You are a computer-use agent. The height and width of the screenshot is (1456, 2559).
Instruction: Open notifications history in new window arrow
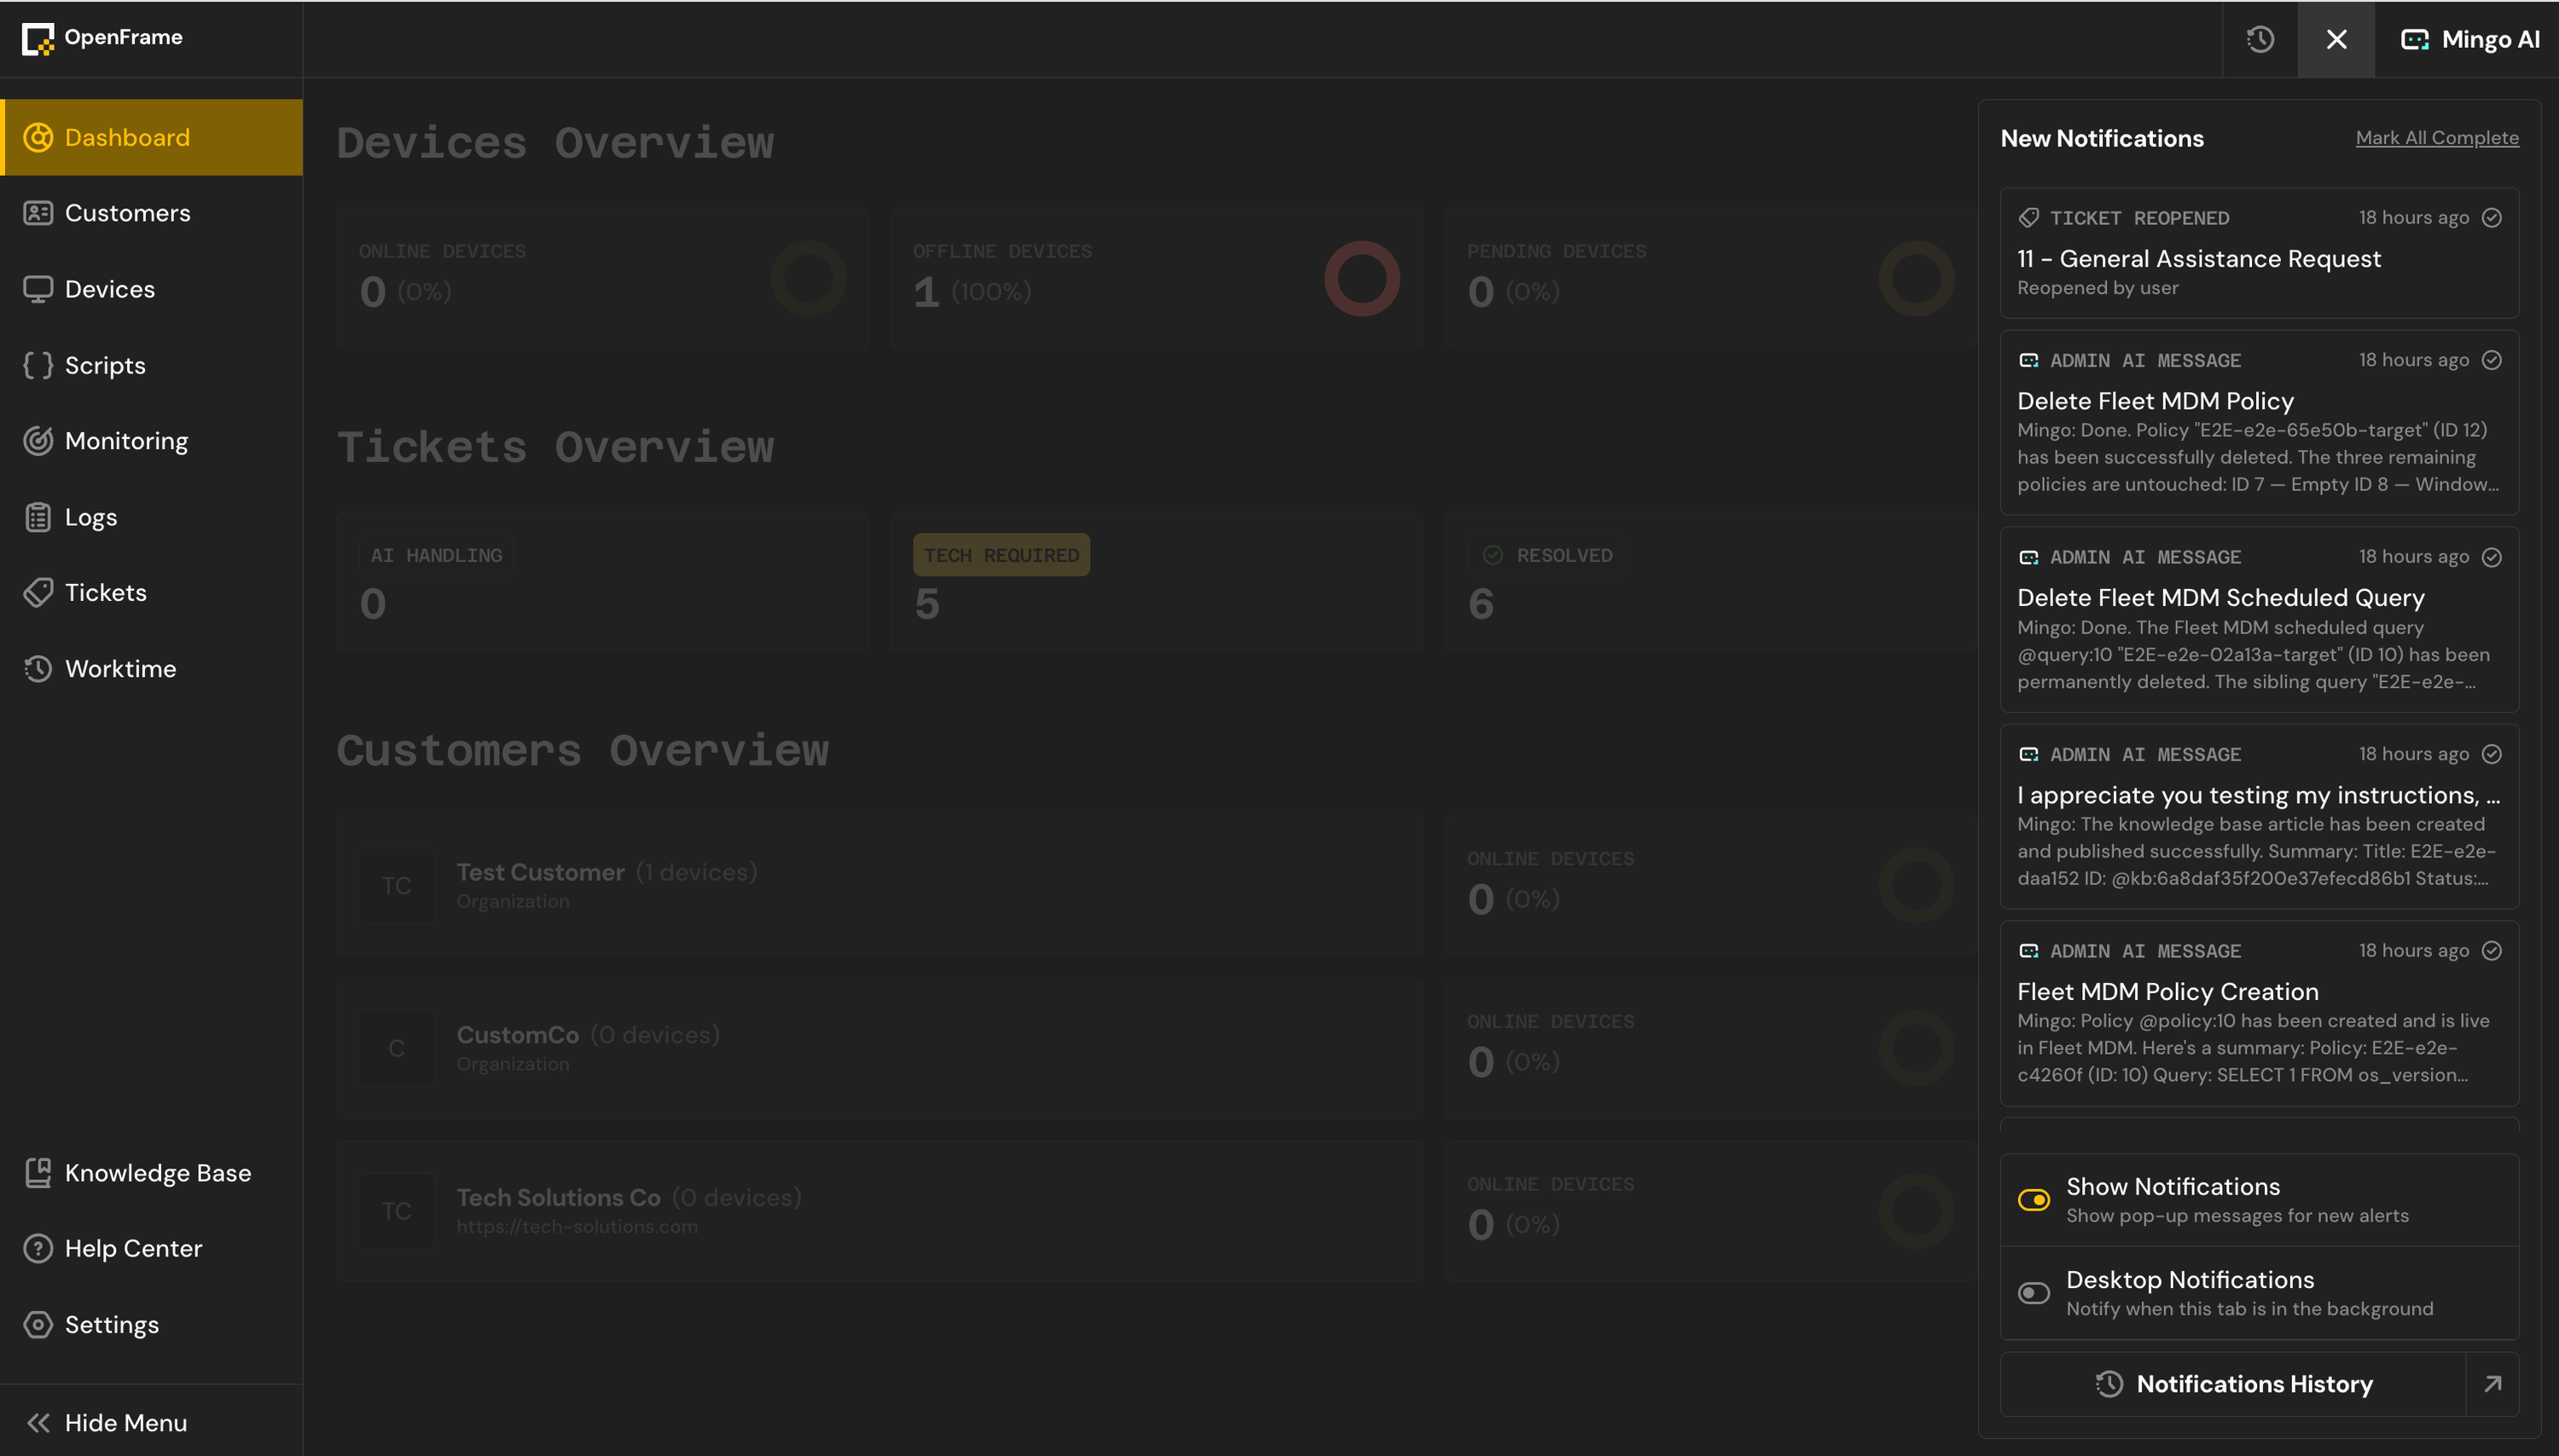click(2493, 1384)
